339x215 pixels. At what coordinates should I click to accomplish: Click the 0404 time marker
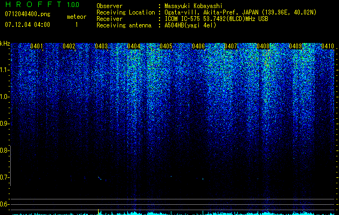134,46
